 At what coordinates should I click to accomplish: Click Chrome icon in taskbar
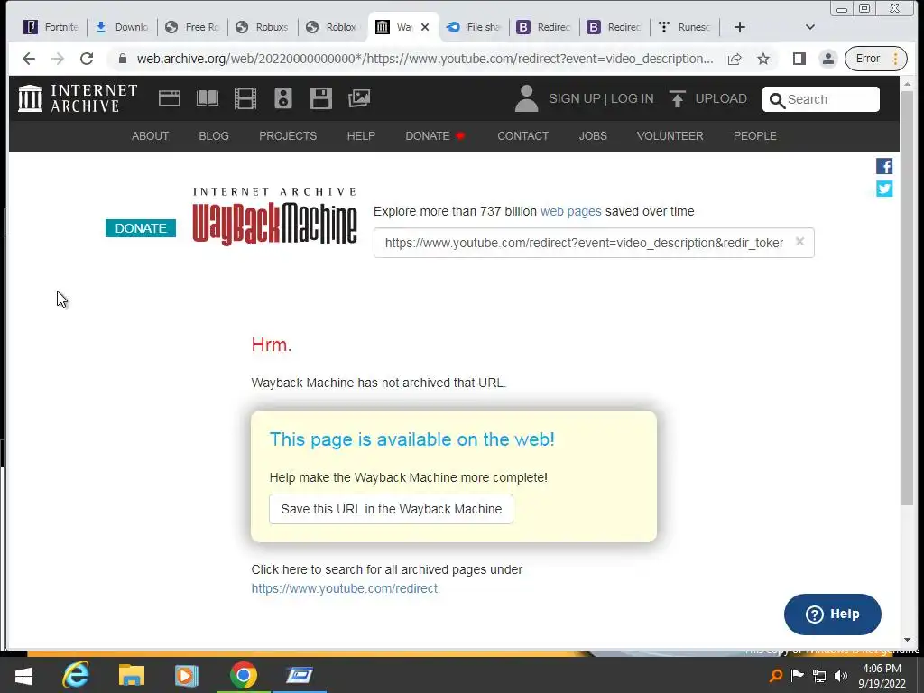(244, 675)
